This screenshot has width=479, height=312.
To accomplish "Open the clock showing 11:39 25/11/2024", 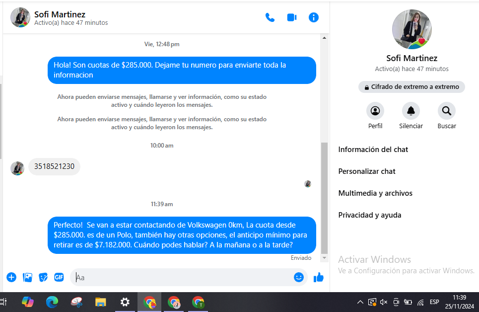I will coord(460,302).
